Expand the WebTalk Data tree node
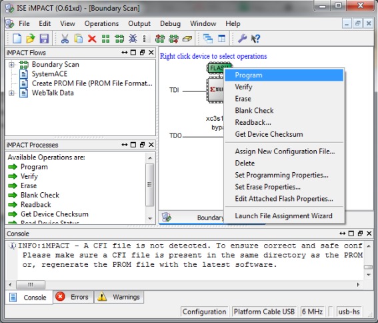This screenshot has height=323, width=378. point(11,93)
